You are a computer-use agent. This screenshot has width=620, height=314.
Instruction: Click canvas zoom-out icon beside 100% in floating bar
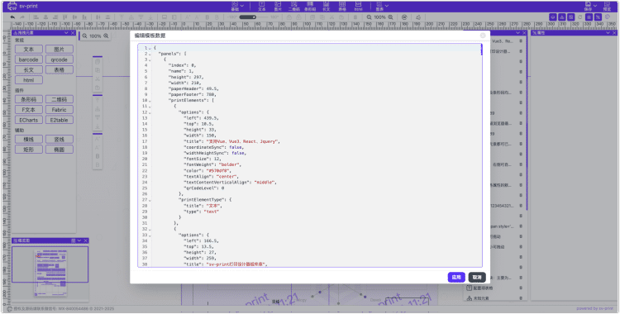[x=84, y=36]
